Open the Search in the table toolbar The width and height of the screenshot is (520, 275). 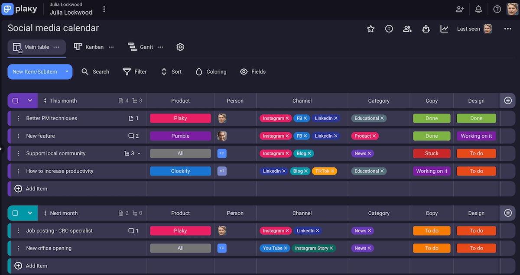point(95,71)
